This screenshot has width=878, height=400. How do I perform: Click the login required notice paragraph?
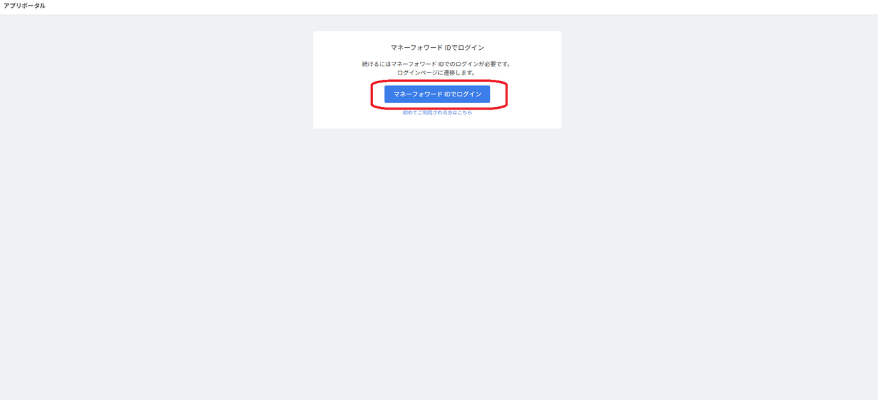(437, 68)
